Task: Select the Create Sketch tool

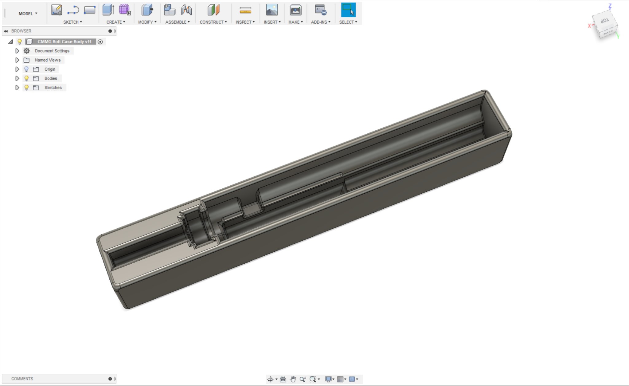Action: 57,10
